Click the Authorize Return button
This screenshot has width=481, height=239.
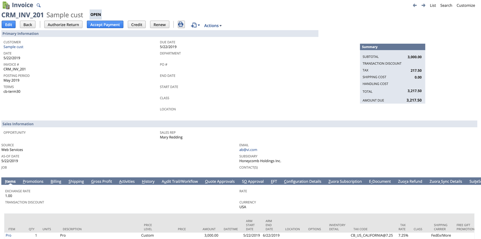63,25
